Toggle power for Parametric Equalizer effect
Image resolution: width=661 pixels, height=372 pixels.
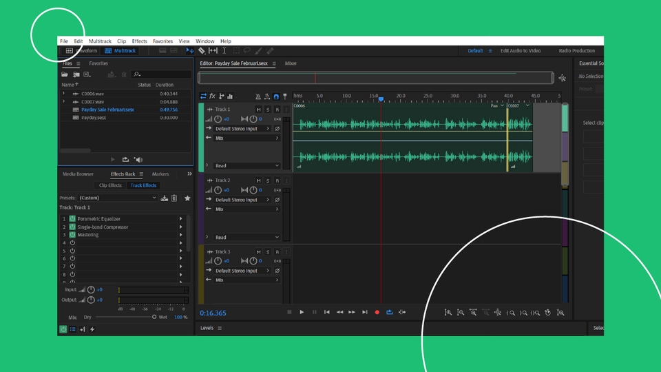coord(72,219)
